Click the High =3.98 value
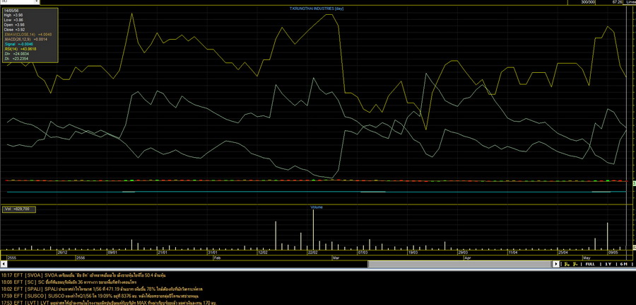The width and height of the screenshot is (636, 305). 14,15
